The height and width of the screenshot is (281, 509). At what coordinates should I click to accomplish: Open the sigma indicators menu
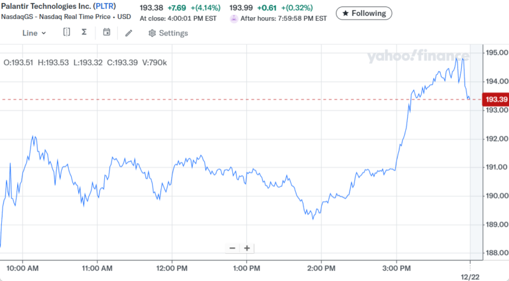tap(84, 32)
